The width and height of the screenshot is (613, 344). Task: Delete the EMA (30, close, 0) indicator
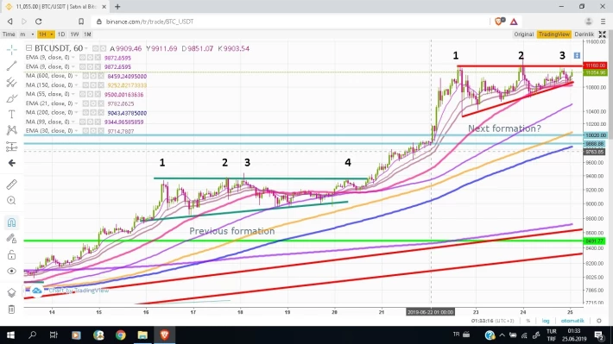101,131
